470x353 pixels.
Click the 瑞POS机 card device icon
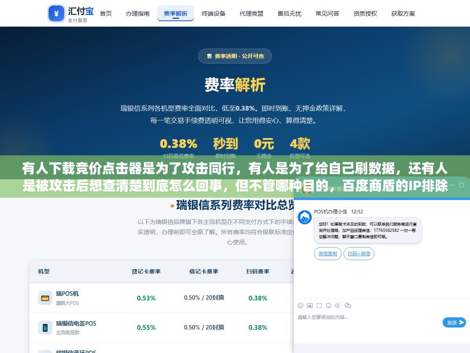click(45, 298)
